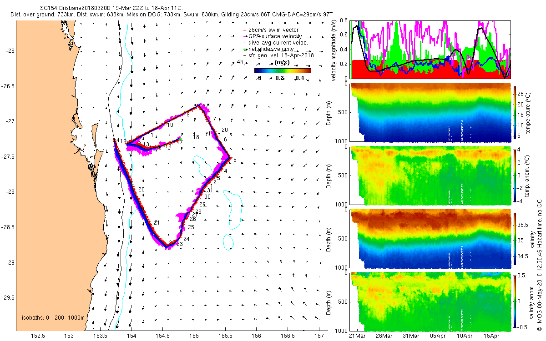Click the 152.5 longitude tick label
Image resolution: width=546 pixels, height=341 pixels.
pos(37,336)
